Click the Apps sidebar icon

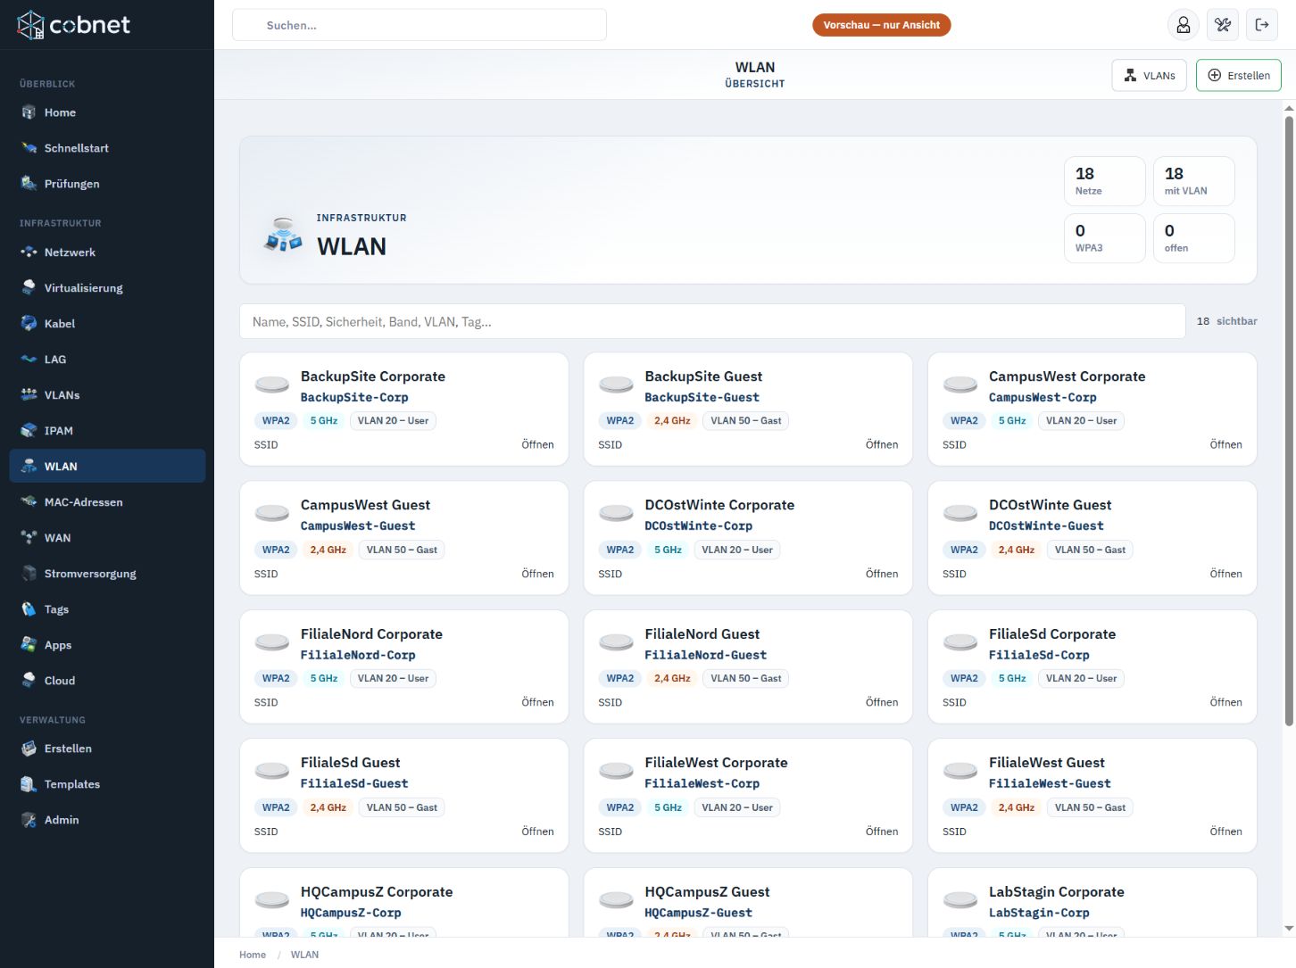29,645
